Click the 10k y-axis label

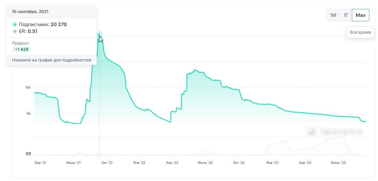coord(28,88)
